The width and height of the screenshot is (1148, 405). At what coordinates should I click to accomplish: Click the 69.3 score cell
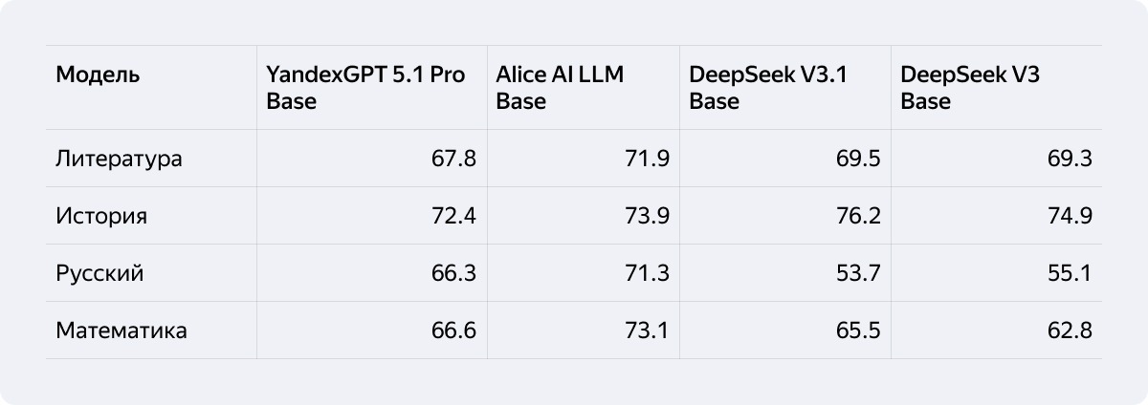pos(1070,159)
